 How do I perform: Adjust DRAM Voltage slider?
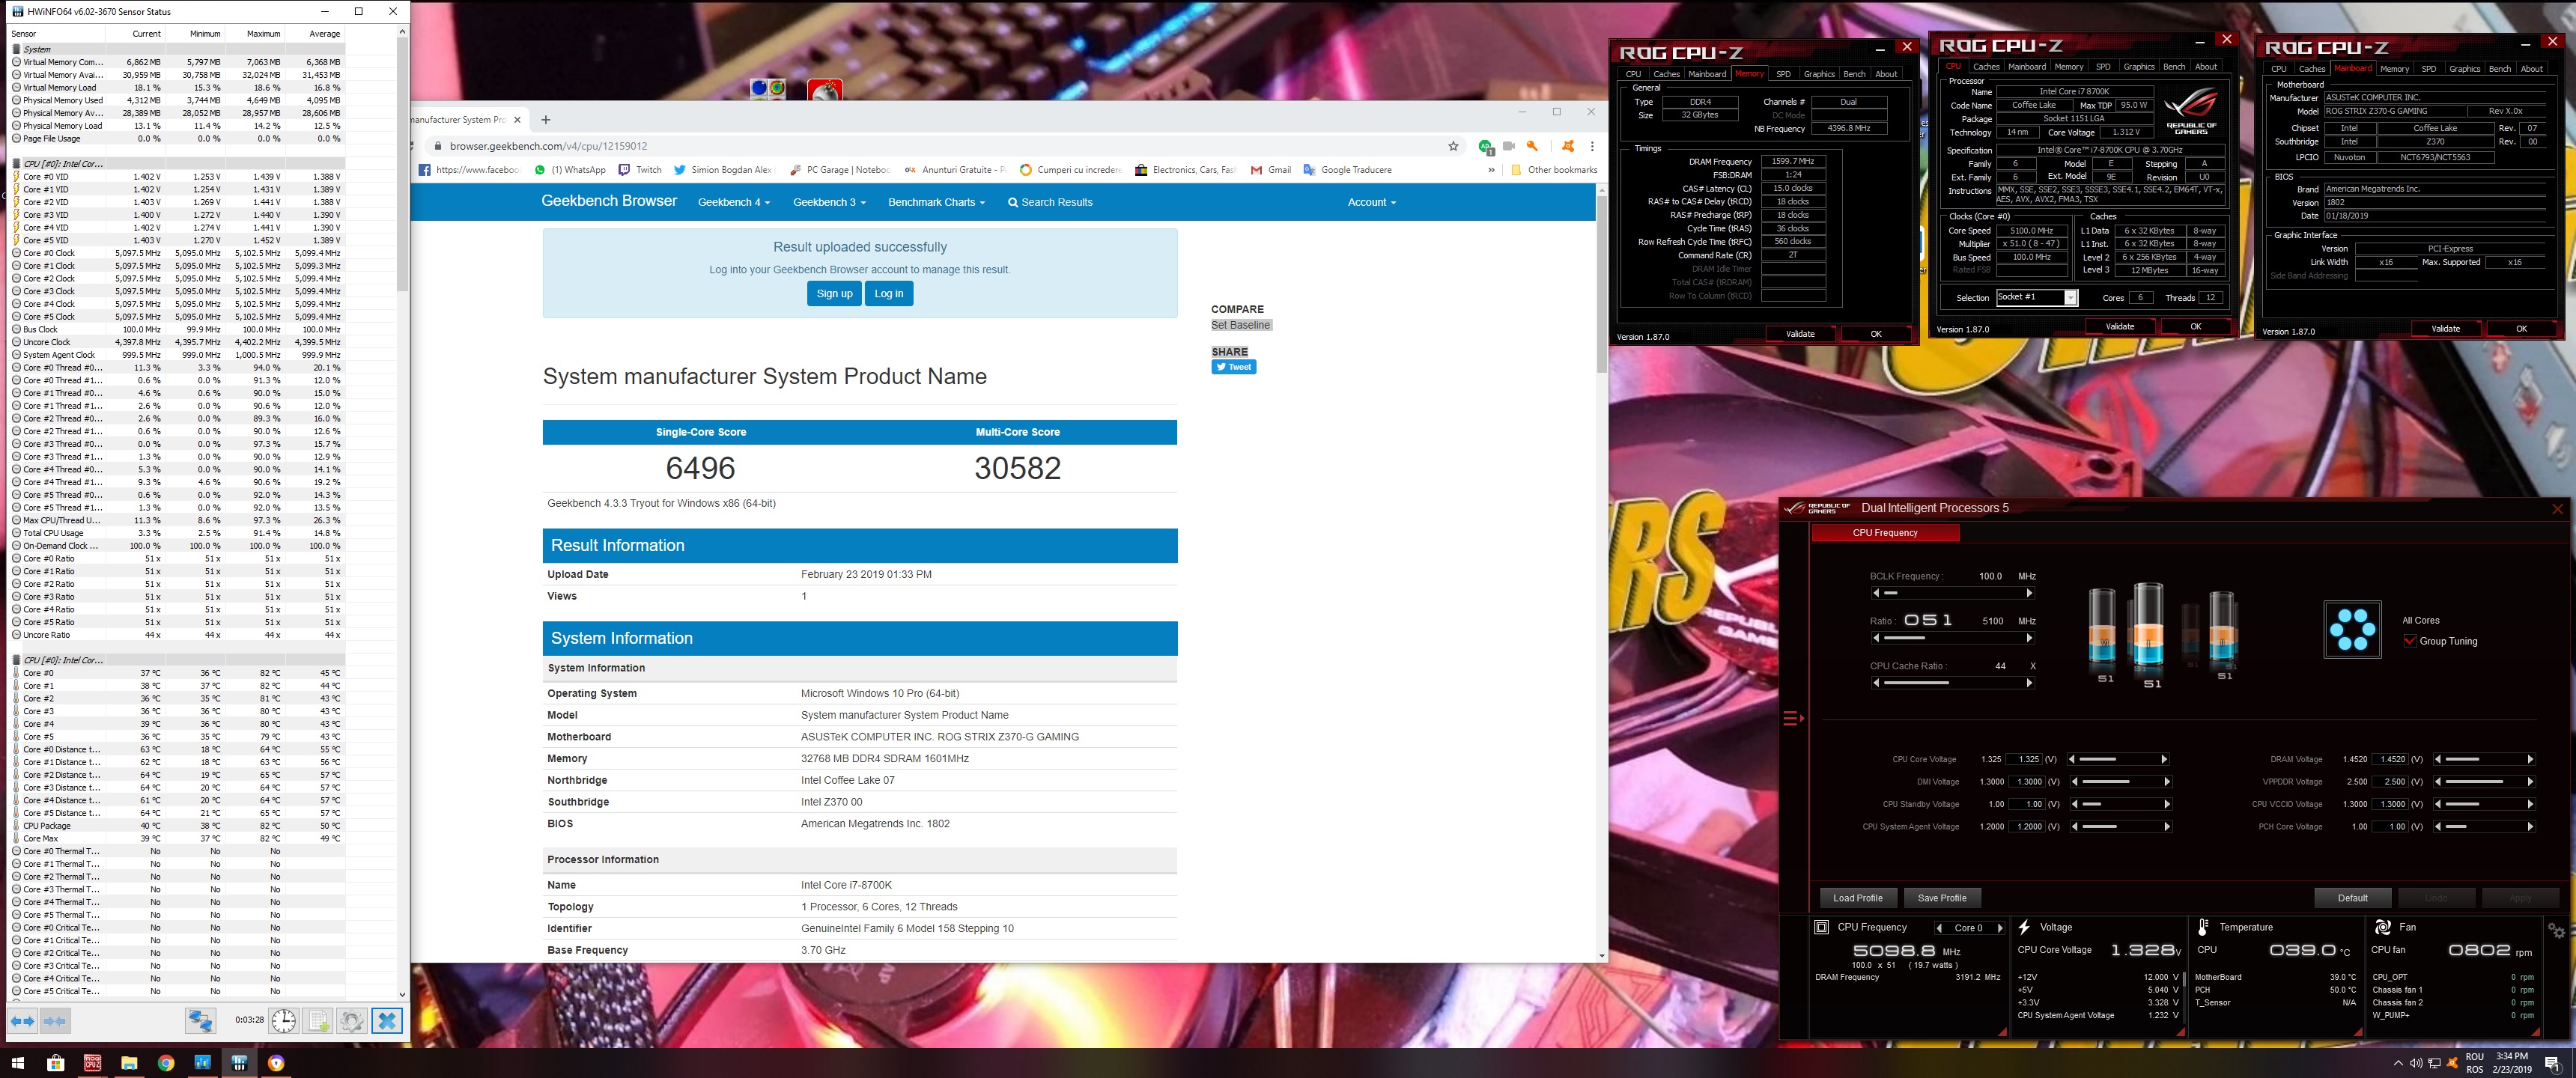pos(2484,760)
